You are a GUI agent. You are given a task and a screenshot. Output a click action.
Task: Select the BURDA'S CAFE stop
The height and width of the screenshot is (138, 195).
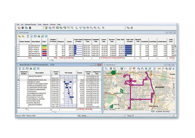click(x=34, y=82)
